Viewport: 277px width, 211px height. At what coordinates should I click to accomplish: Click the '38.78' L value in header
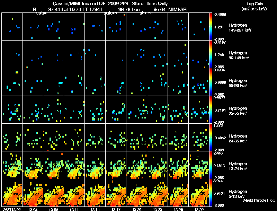pos(124,9)
